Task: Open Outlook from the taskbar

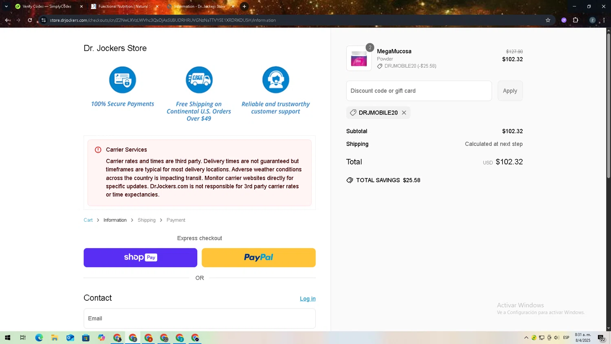Action: (70, 337)
